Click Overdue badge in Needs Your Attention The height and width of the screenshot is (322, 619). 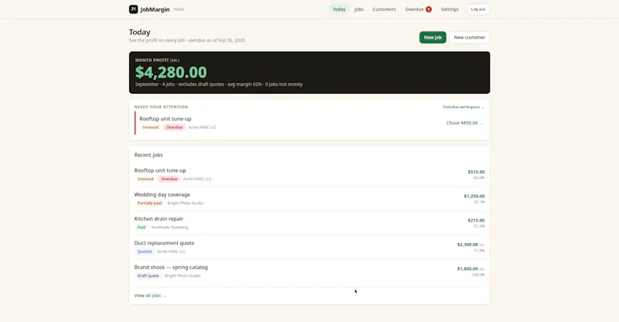click(174, 127)
